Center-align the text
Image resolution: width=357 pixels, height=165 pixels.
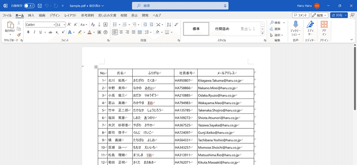pyautogui.click(x=121, y=32)
